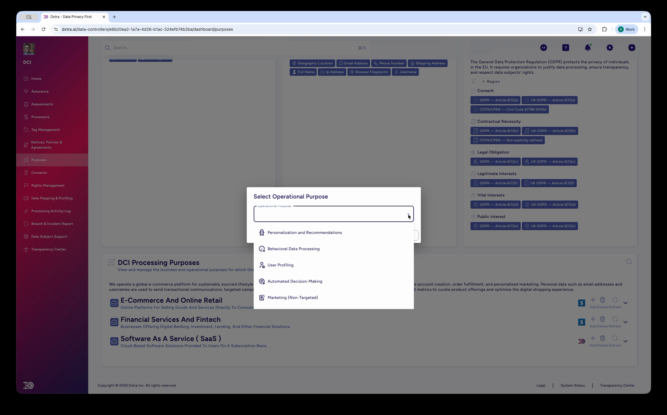
Task: Select the User Profiling operational purpose
Action: click(x=280, y=265)
